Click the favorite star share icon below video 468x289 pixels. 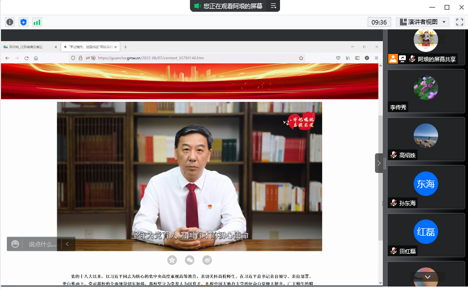pyautogui.click(x=172, y=260)
